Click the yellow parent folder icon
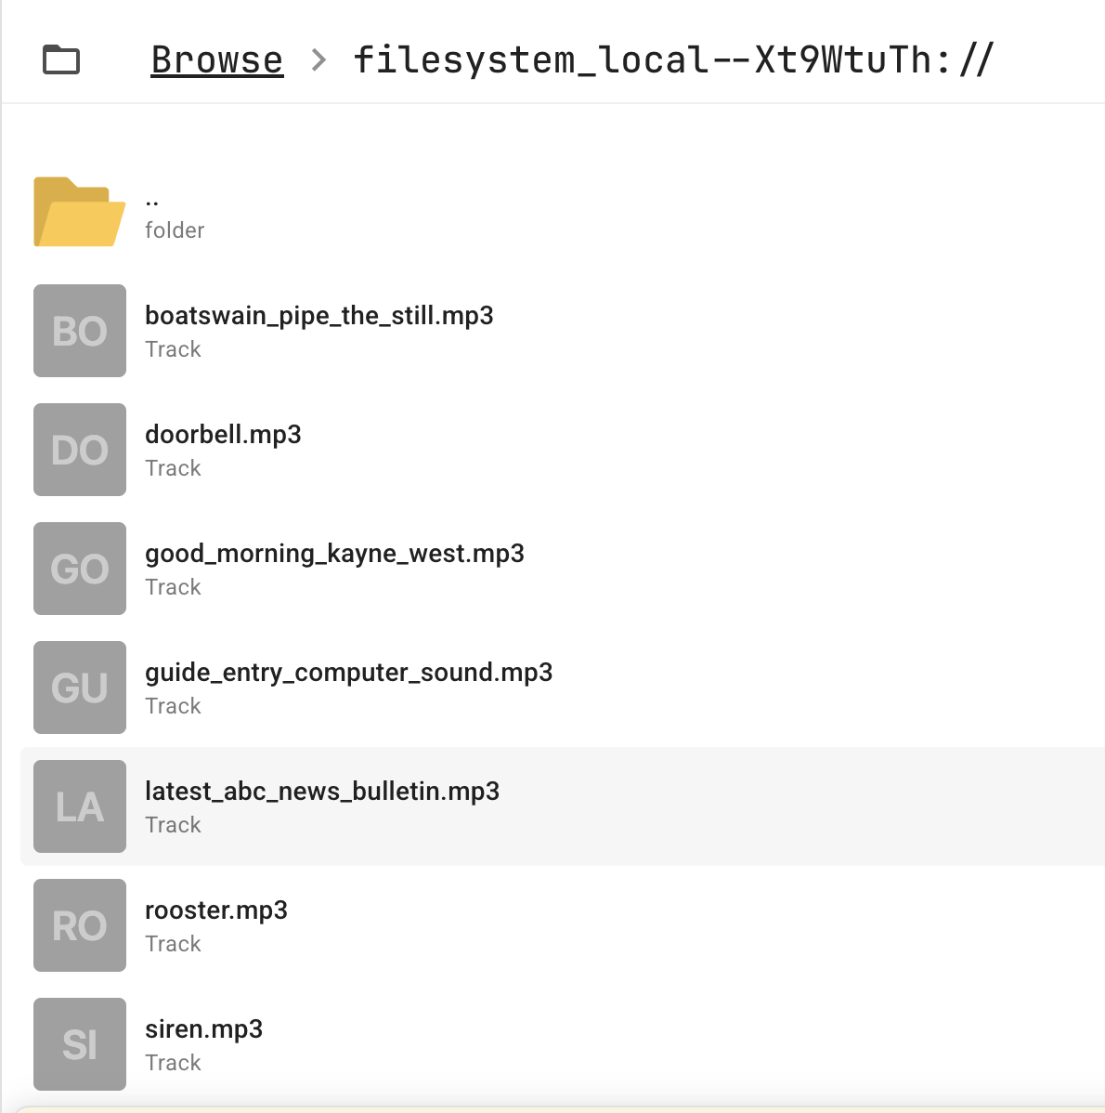 (x=79, y=212)
